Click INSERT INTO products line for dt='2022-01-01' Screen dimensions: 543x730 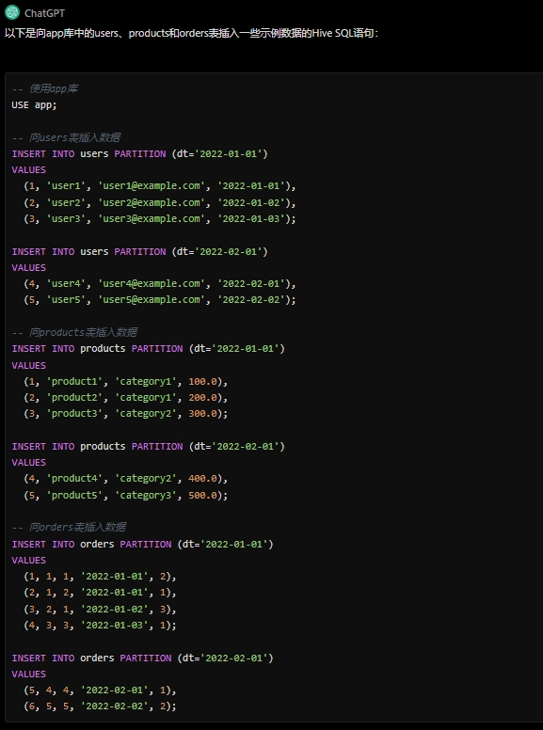point(148,348)
